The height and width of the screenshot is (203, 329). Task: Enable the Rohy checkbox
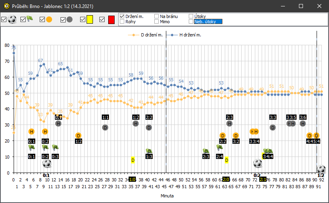coord(123,22)
